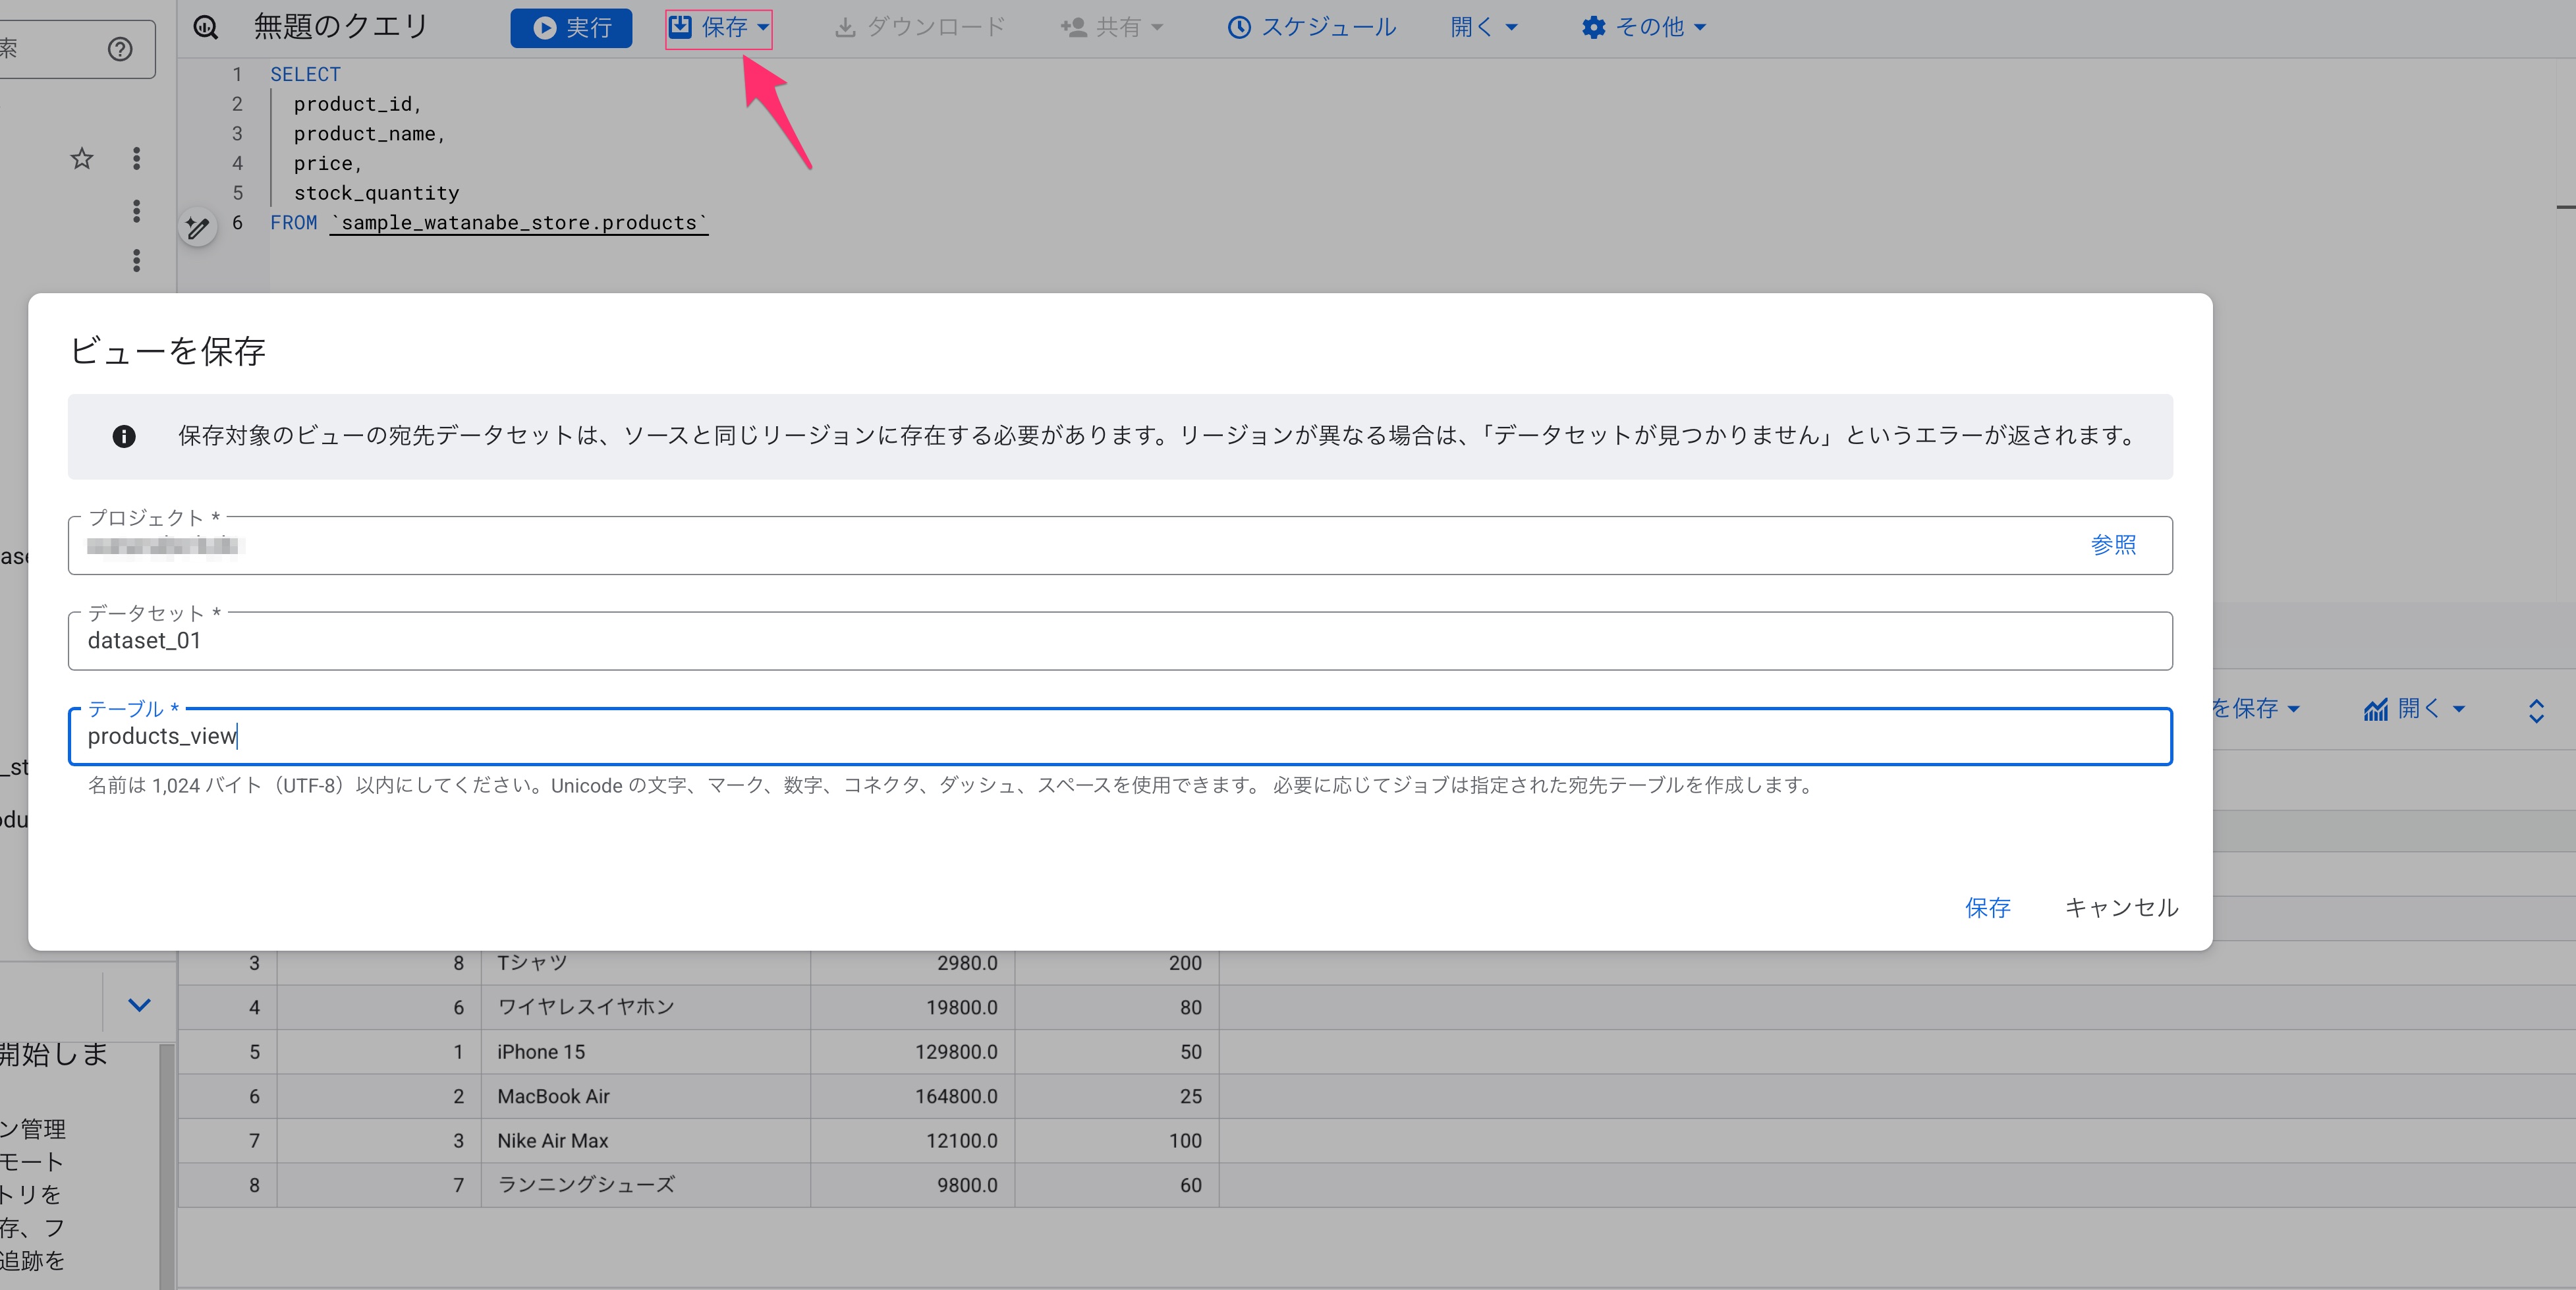Viewport: 2576px width, 1290px height.
Task: Click price value 129800.0
Action: (956, 1052)
